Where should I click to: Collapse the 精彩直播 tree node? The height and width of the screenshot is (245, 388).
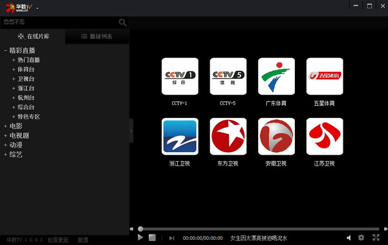[x=5, y=50]
